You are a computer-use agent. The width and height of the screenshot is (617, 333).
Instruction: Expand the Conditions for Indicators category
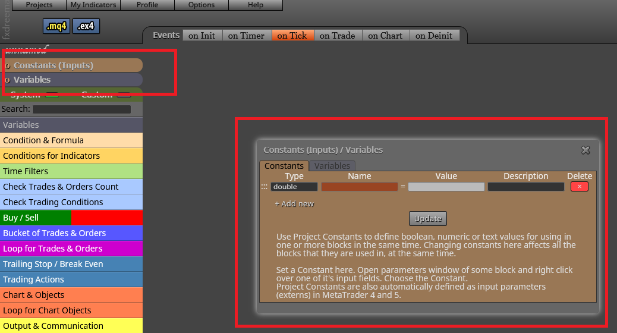tap(71, 155)
